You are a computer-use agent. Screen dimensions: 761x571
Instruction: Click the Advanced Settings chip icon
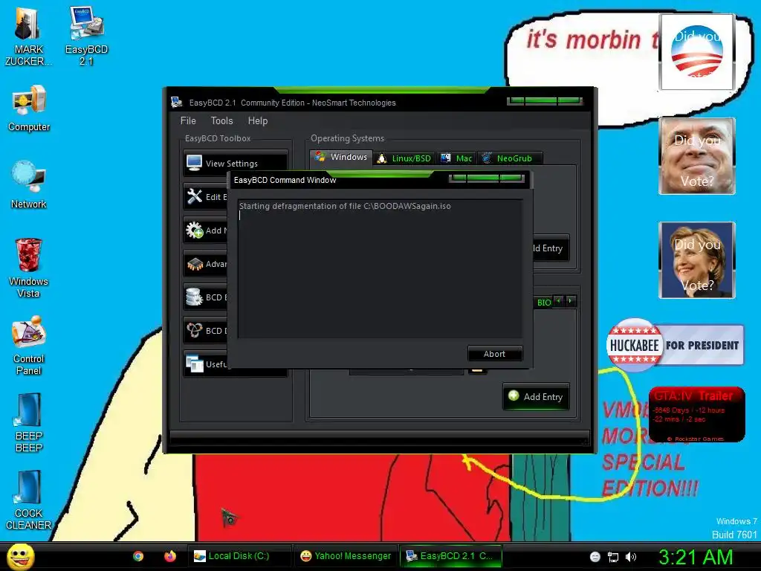pyautogui.click(x=195, y=264)
